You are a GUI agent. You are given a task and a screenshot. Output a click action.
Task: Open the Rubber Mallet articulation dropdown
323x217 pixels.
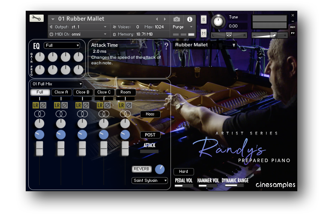point(205,45)
